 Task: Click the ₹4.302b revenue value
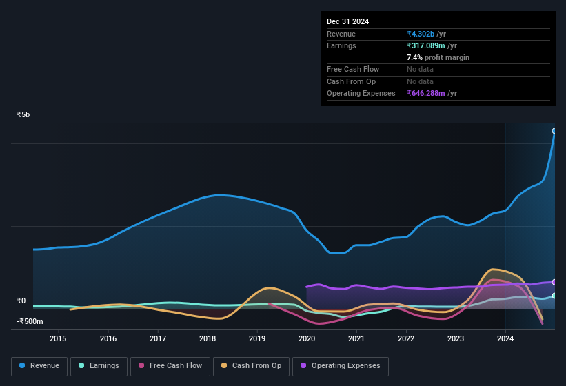click(x=421, y=34)
